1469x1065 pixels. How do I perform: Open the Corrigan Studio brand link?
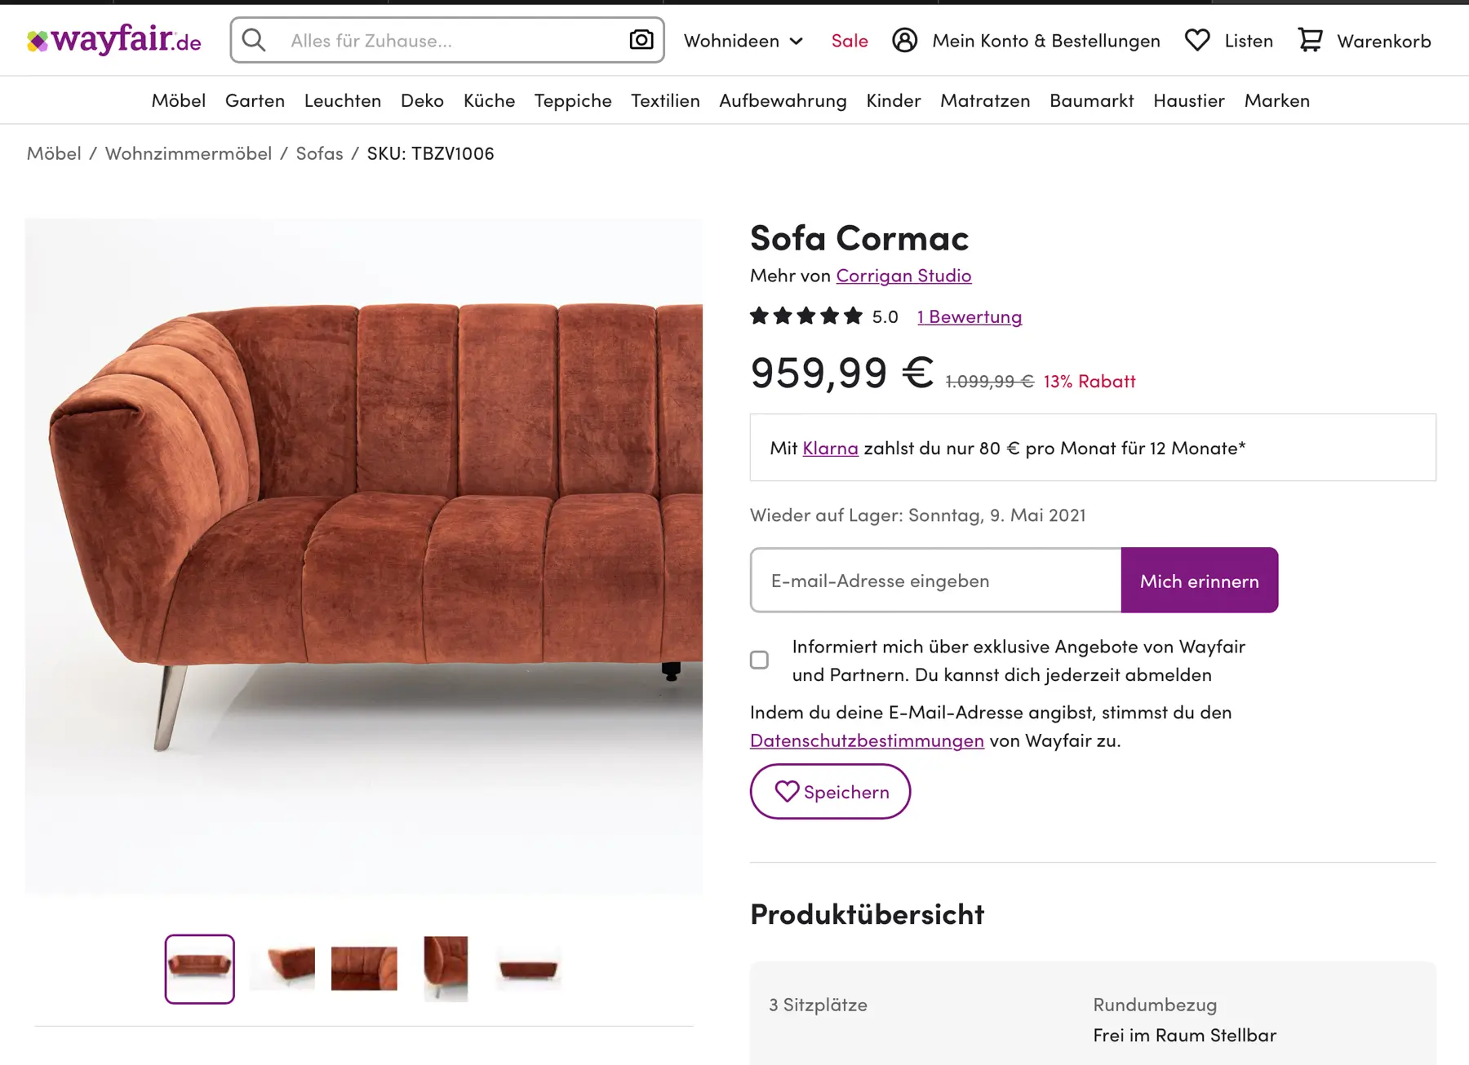click(903, 276)
